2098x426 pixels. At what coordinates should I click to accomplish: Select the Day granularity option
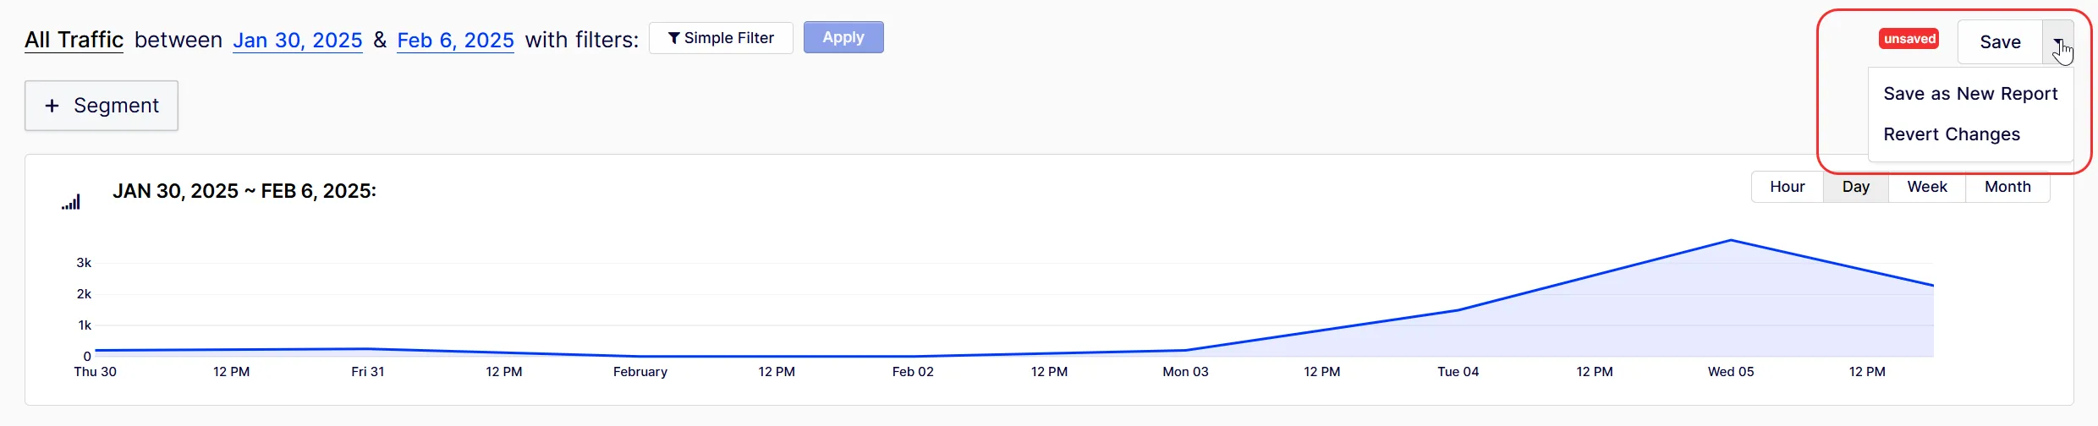coord(1856,187)
